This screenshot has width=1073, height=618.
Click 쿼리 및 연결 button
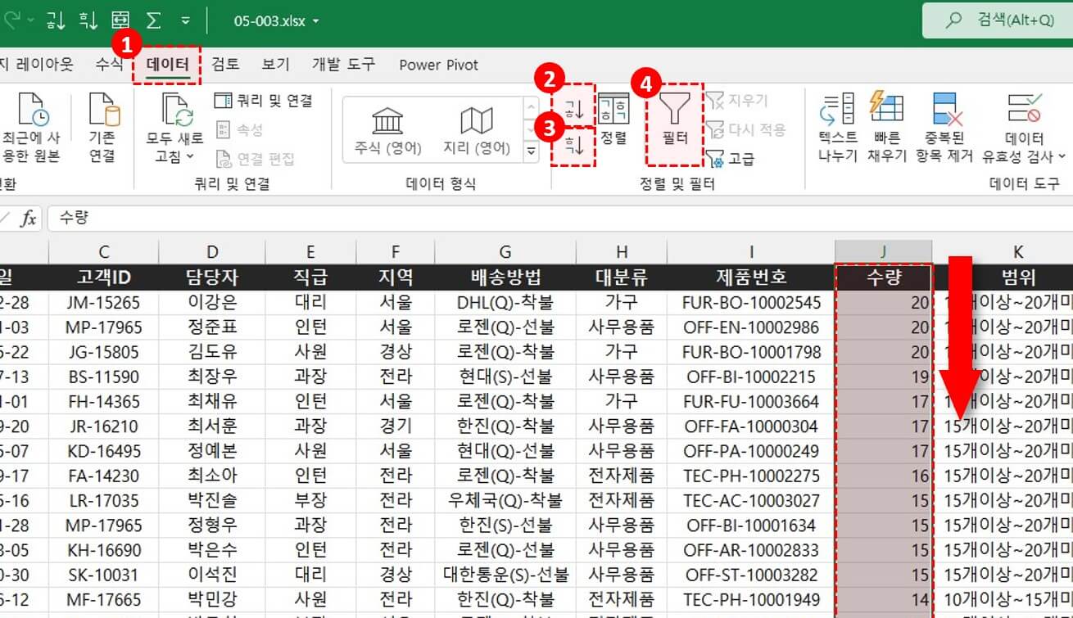[x=264, y=101]
